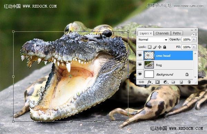The height and width of the screenshot is (134, 207).
Task: Click the transform center reference point
Action: tap(71, 76)
